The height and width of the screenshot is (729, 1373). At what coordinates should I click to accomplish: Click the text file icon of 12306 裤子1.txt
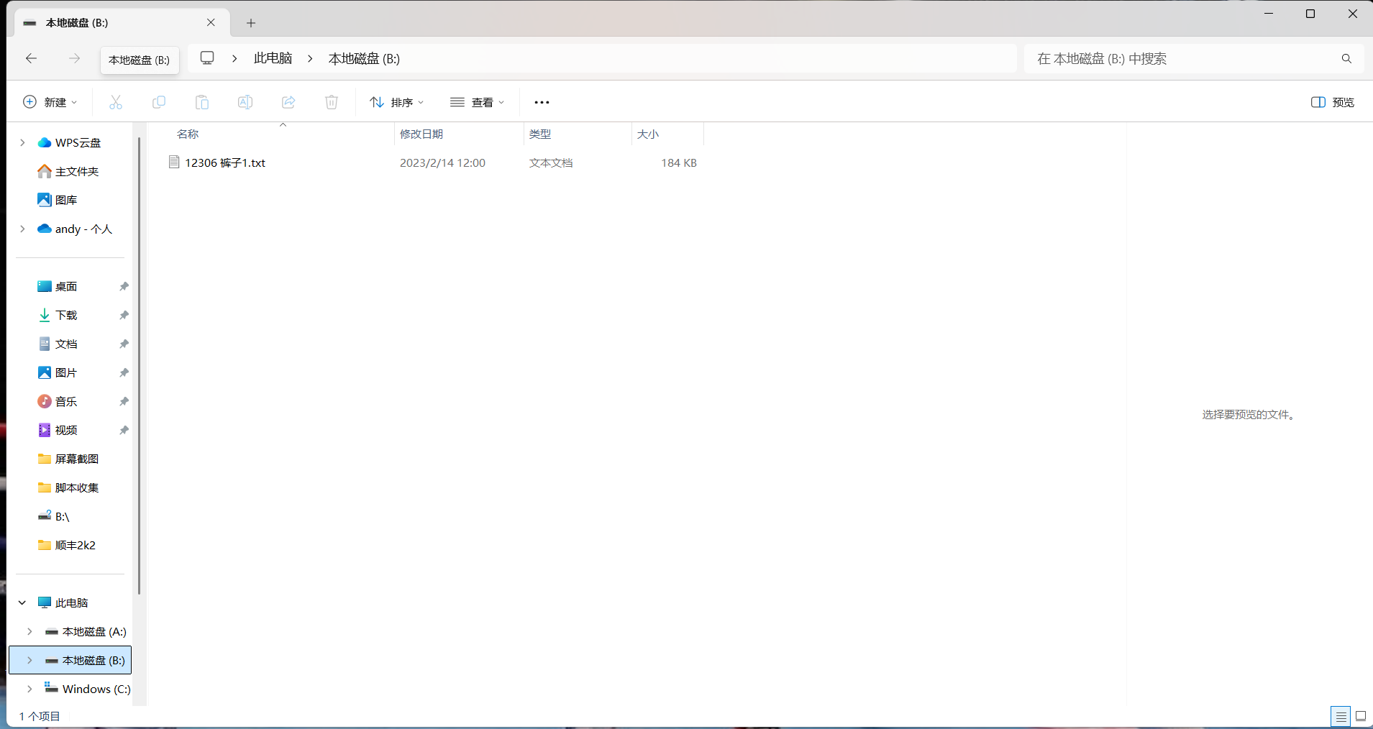click(174, 162)
